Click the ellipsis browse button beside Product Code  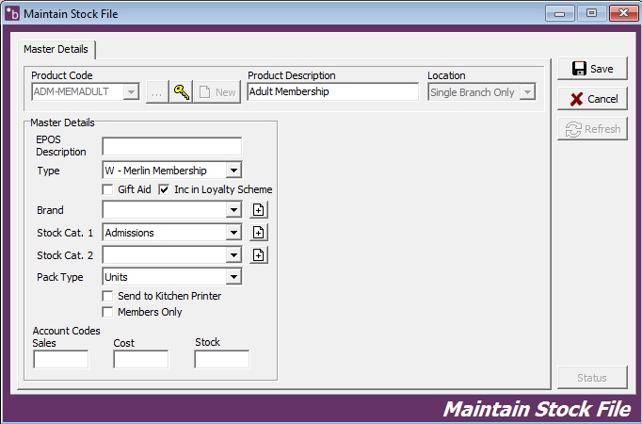coord(157,91)
